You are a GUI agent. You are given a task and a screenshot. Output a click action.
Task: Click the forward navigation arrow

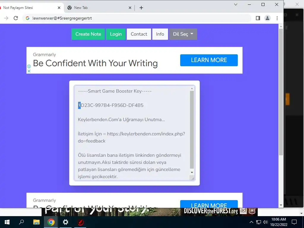pos(6,18)
